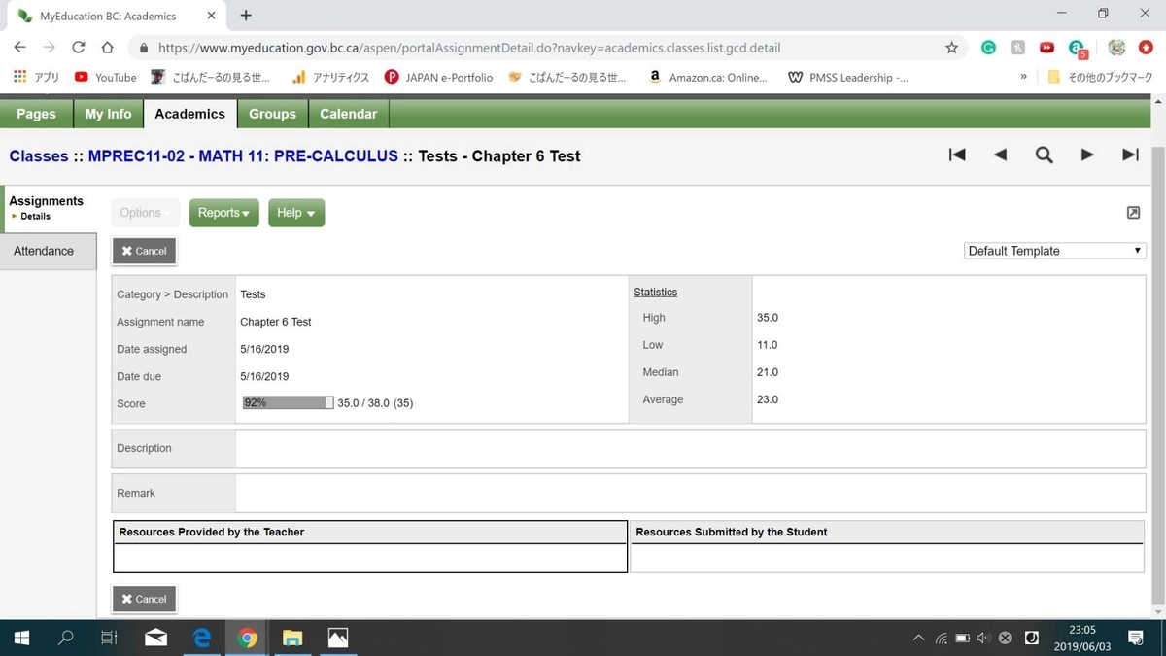The image size is (1166, 656).
Task: Open the Attendance side tab
Action: 49,251
